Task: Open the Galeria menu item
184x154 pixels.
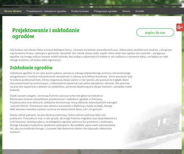Action: point(126,11)
